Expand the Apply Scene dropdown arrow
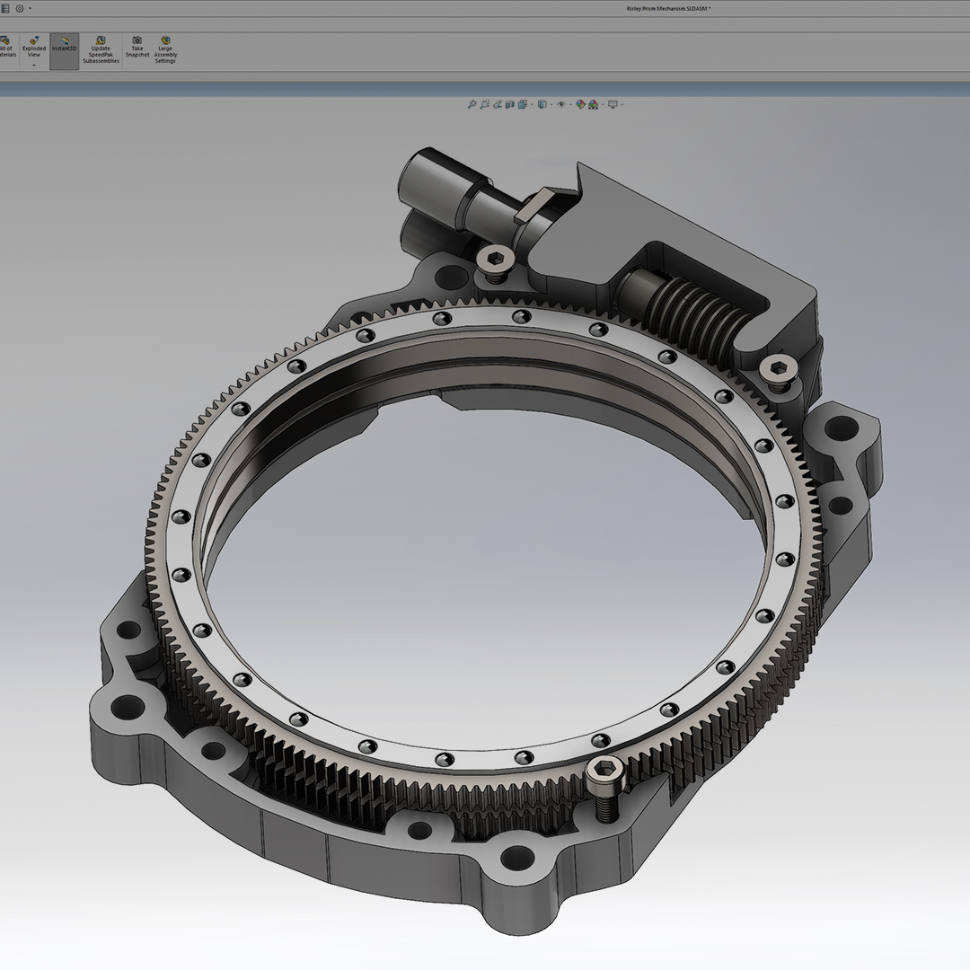The height and width of the screenshot is (970, 970). tap(603, 104)
